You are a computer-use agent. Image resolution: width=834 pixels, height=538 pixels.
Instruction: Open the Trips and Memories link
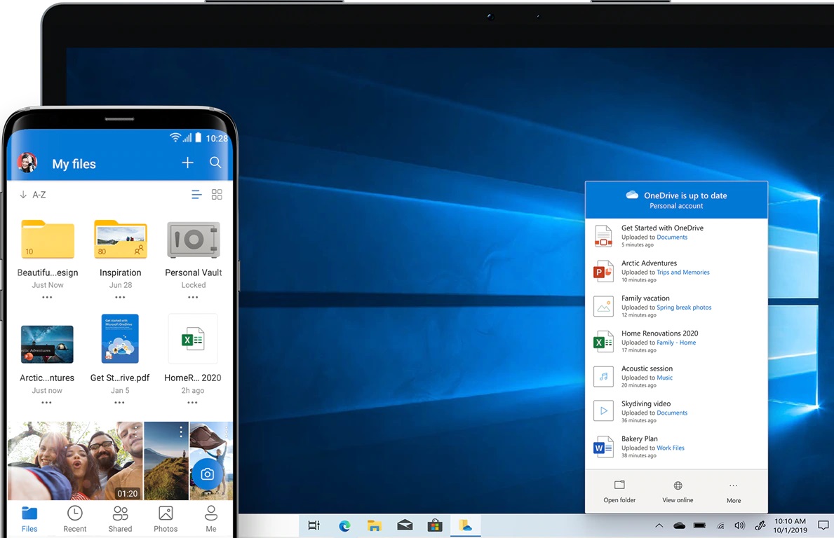(683, 272)
